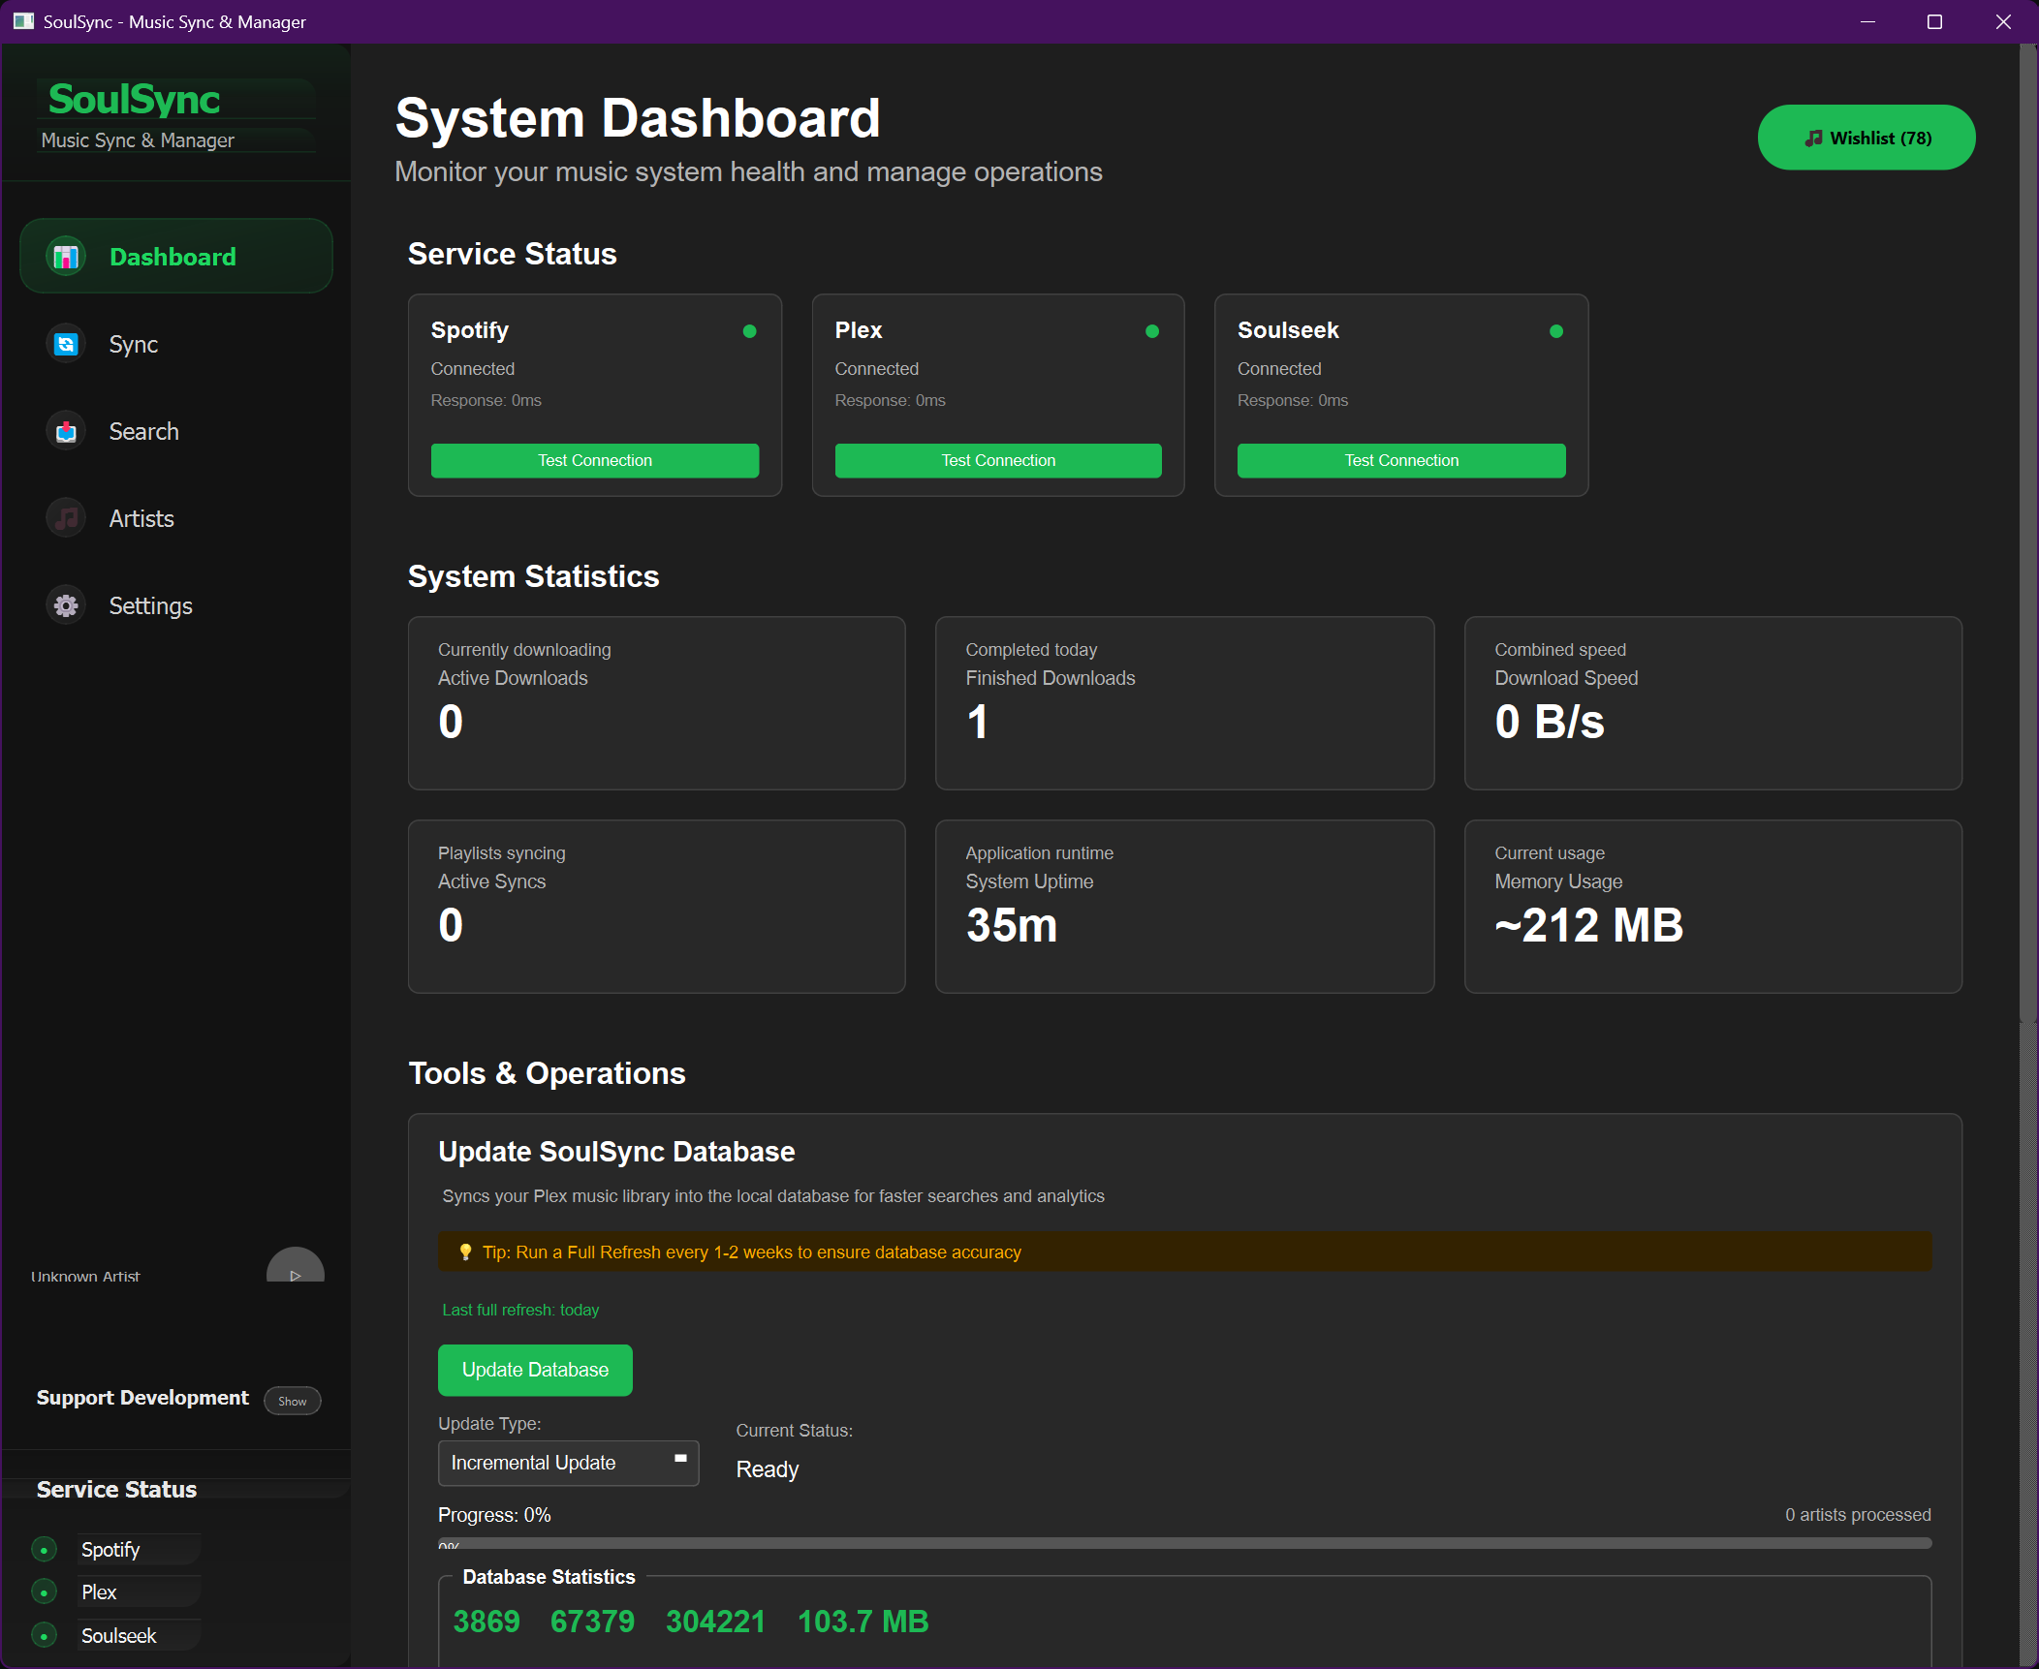Open the Sync page
The height and width of the screenshot is (1669, 2039).
click(176, 344)
